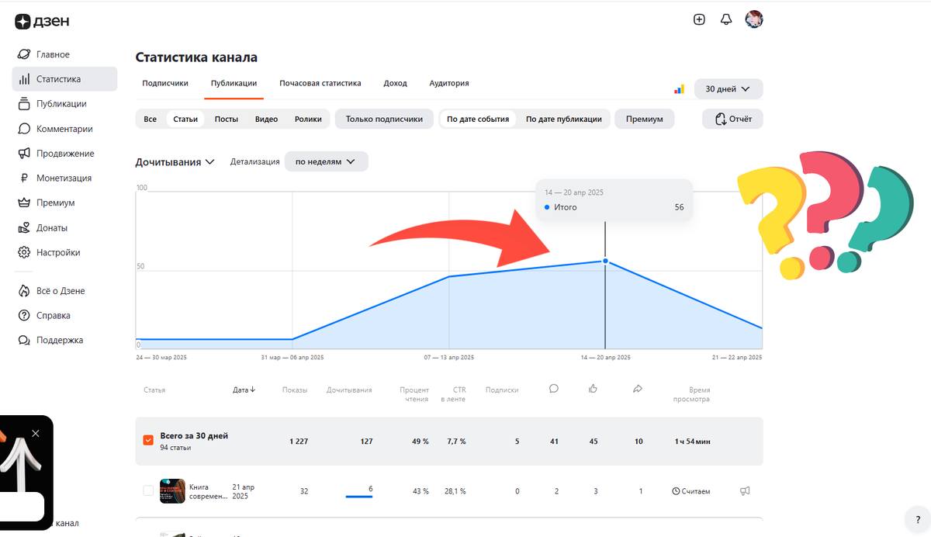
Task: Switch to Доход tab
Action: (x=395, y=83)
